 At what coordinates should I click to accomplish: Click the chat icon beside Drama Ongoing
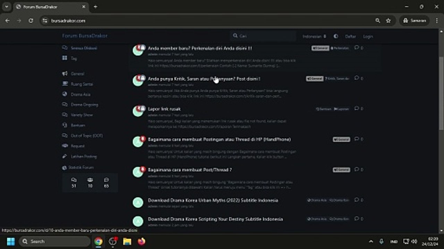tap(65, 104)
